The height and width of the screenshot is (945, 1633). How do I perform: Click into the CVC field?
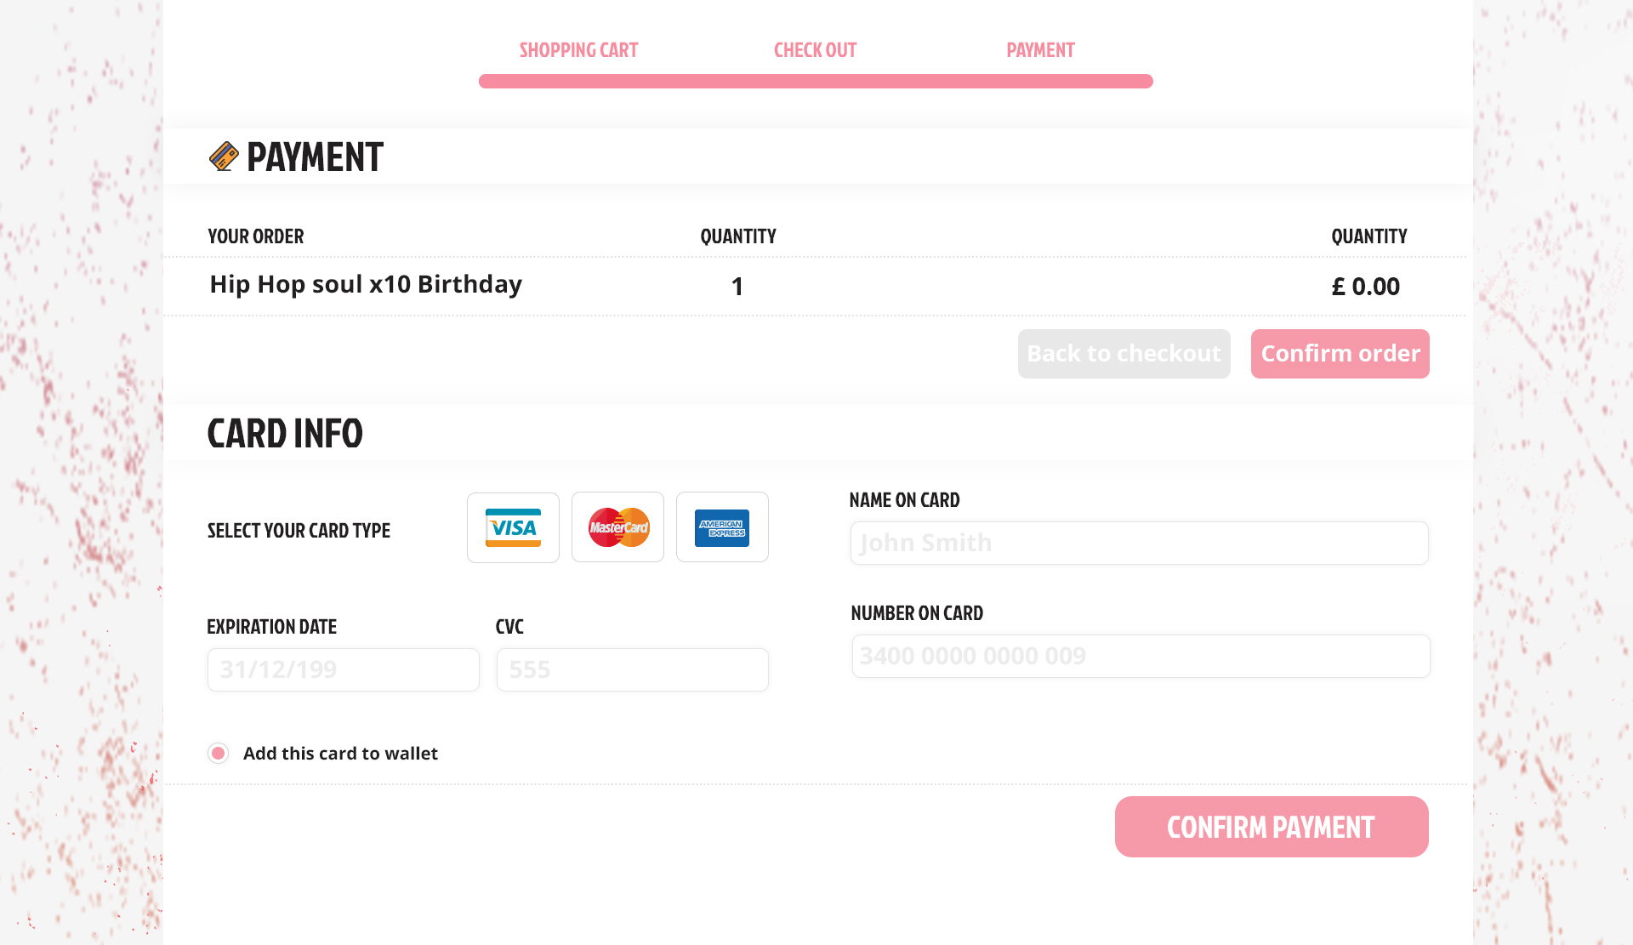(x=632, y=669)
